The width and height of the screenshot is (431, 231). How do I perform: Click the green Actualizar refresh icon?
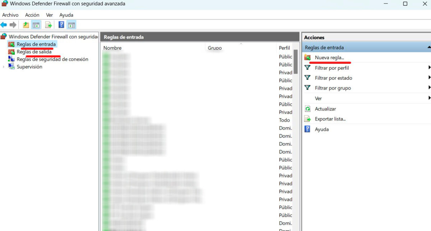click(x=307, y=109)
